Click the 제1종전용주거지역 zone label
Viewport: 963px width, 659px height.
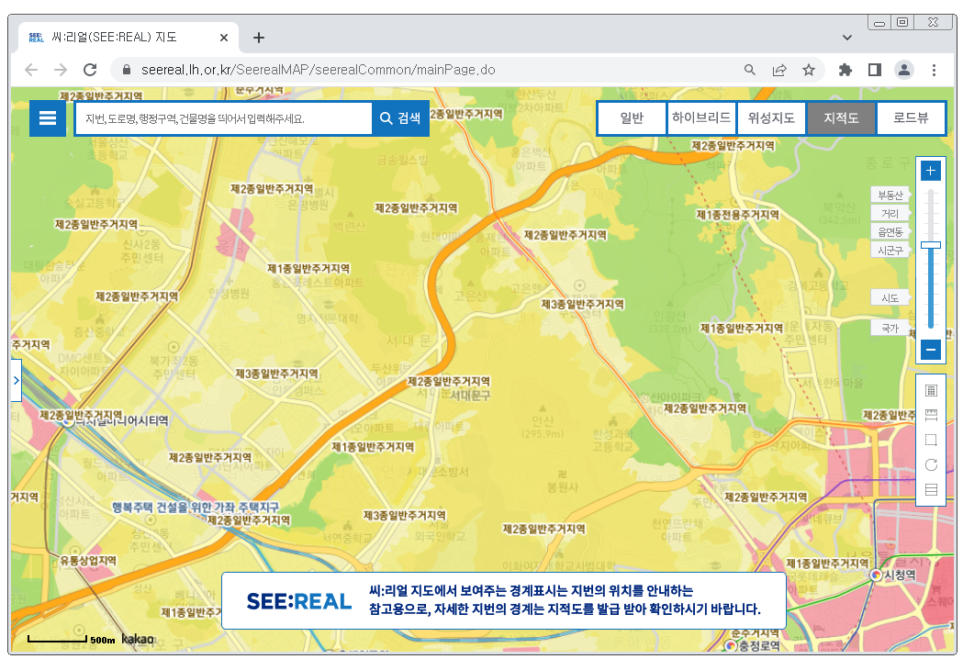click(x=737, y=215)
